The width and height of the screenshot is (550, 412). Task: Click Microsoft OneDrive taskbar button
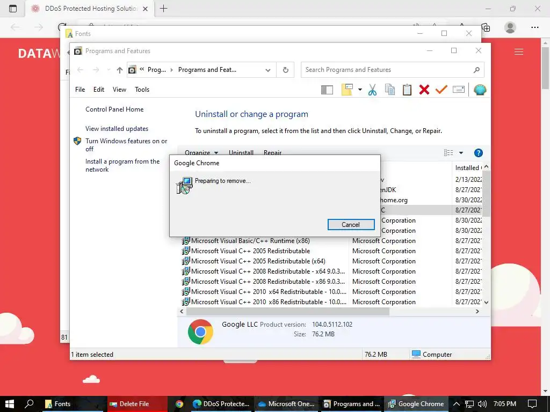click(287, 404)
